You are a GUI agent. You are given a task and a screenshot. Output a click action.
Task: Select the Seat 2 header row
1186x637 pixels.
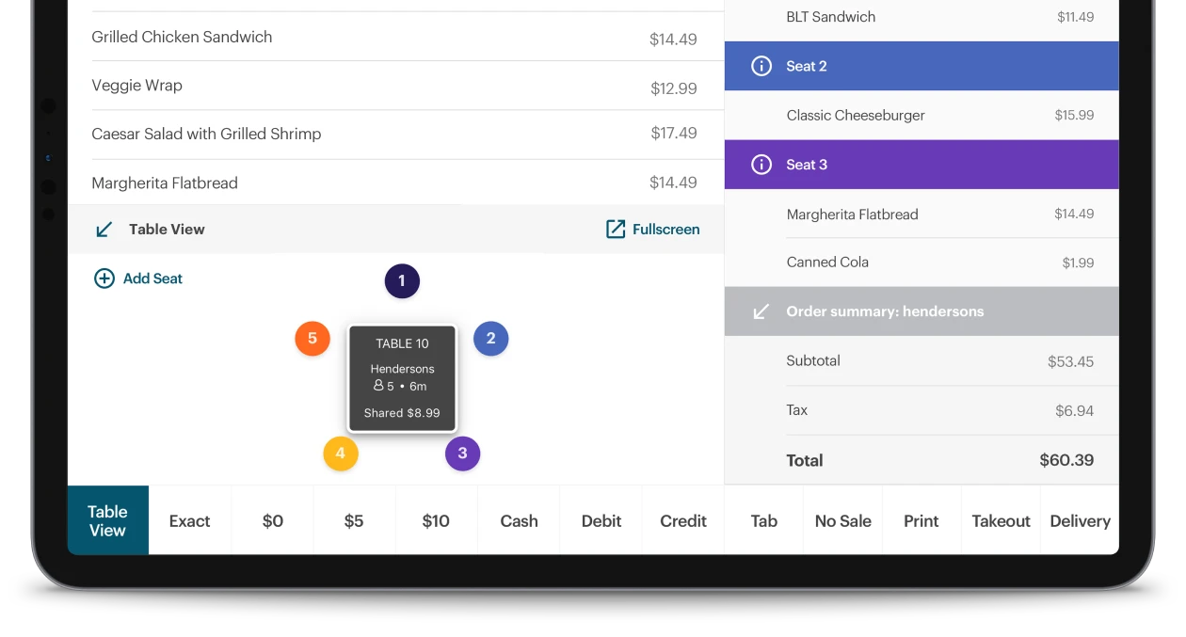coord(922,66)
